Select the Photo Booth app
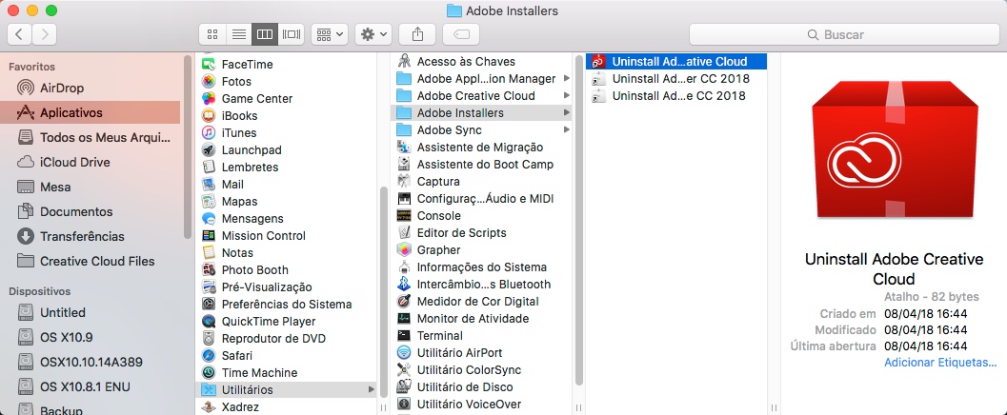This screenshot has width=1007, height=415. click(x=287, y=270)
